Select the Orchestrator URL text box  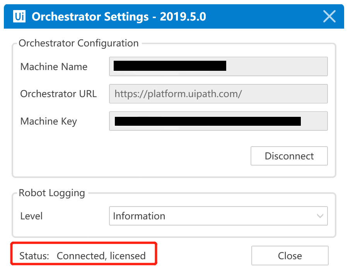click(x=218, y=94)
